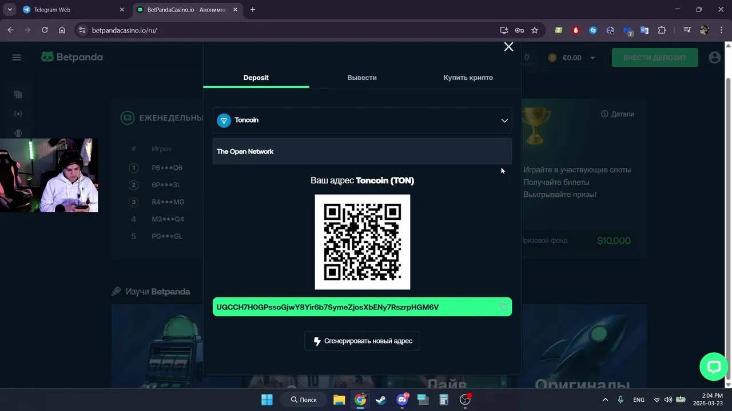Viewport: 732px width, 411px height.
Task: Open the Betpanda hamburger menu
Action: tap(17, 57)
